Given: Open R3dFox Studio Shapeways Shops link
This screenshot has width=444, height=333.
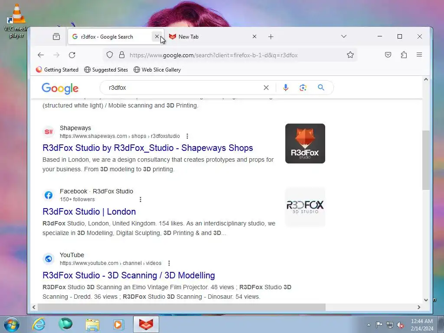Looking at the screenshot, I should click(x=148, y=148).
